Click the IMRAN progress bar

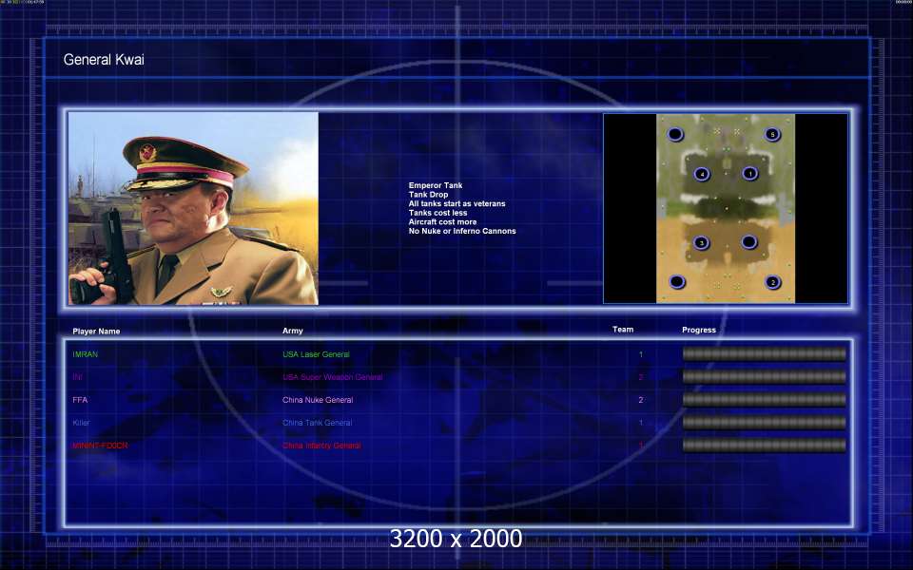(x=764, y=353)
